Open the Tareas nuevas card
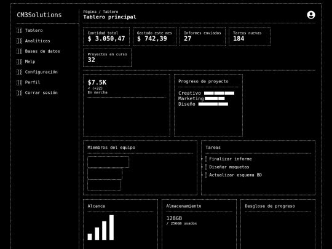Screen dimensions: 332x249 250,36
